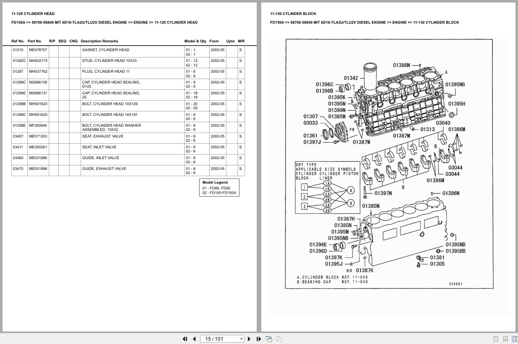Screen dimensions: 518x344
Task: Click diagram label 01305
Action: [x=437, y=264]
